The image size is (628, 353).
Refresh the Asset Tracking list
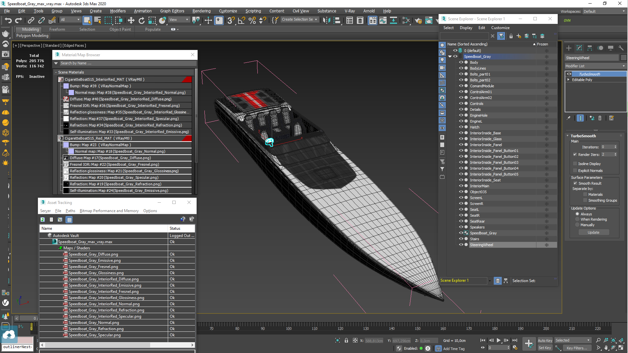43,220
